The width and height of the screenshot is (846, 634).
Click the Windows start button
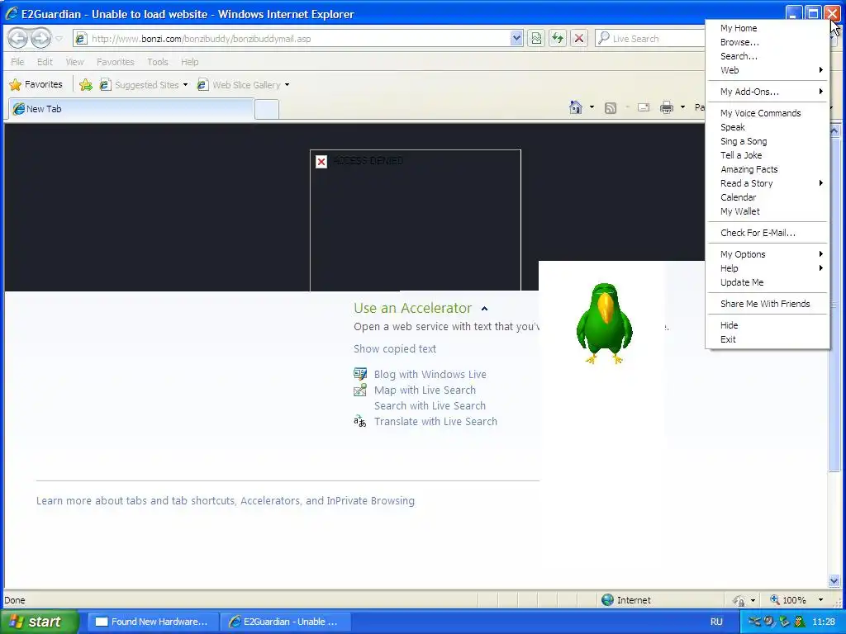click(x=39, y=622)
